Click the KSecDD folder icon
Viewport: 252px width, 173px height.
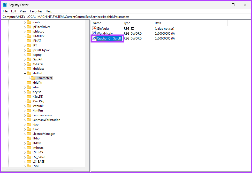point(29,97)
